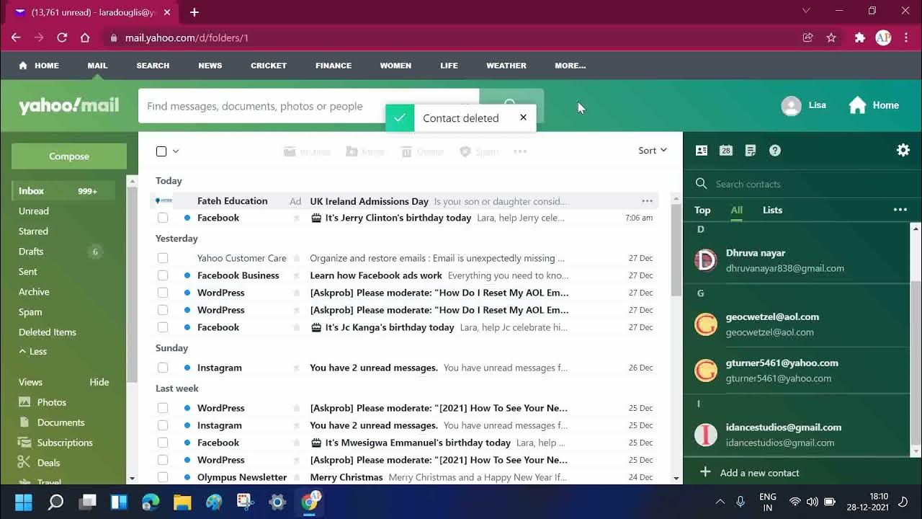Click the message list scrollbar thumb
Screen dimensions: 922x519
pyautogui.click(x=676, y=250)
